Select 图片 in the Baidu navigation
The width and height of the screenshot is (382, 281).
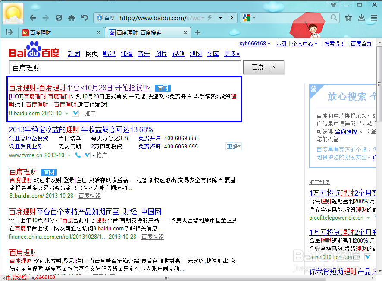tap(161, 54)
